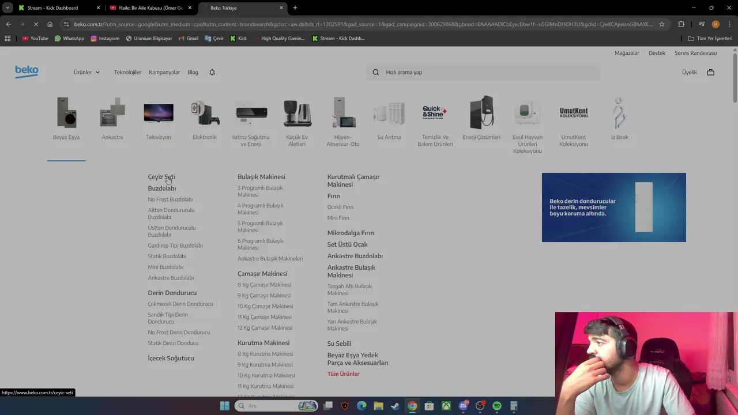The image size is (738, 415).
Task: Click the Mikrodalga Fırın heading link
Action: pyautogui.click(x=351, y=233)
